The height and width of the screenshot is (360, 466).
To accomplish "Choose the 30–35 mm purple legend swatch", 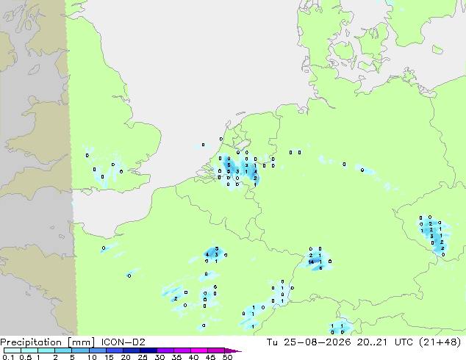I will tap(165, 350).
